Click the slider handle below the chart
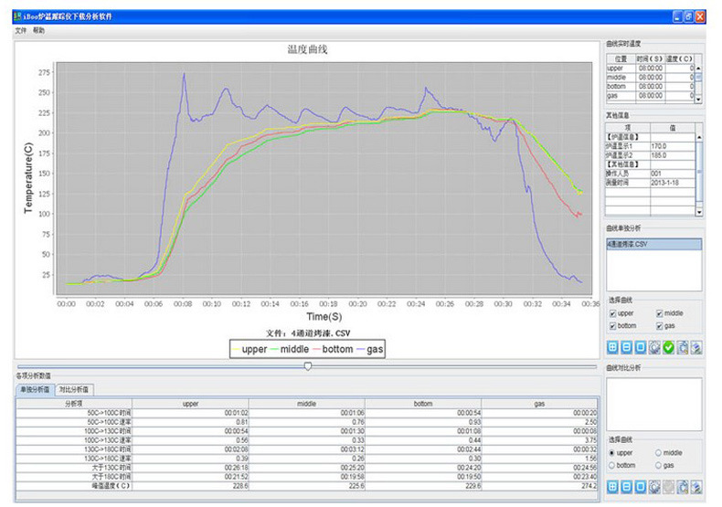 [308, 365]
